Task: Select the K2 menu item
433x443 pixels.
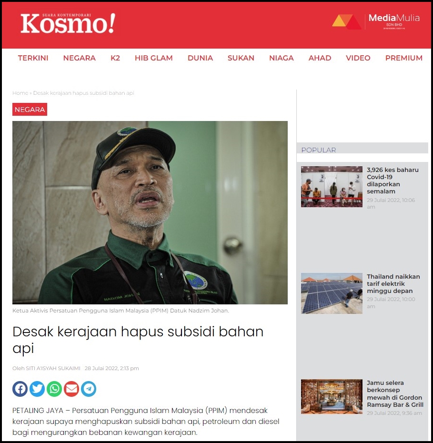Action: coord(115,58)
